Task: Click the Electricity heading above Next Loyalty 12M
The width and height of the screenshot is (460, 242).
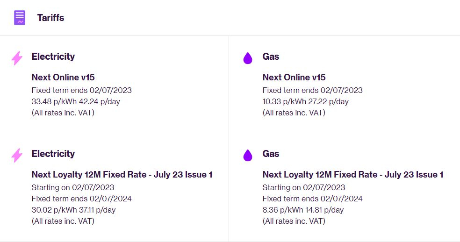Action: coord(53,154)
